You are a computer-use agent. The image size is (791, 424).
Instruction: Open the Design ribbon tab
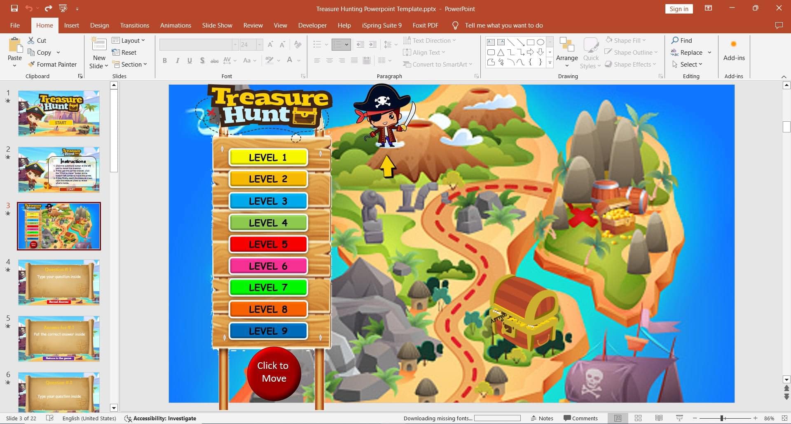click(x=100, y=25)
